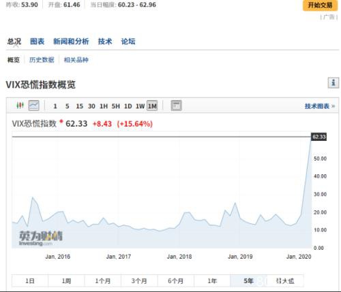Click the 昨收 53.90 value
The image size is (341, 292).
pos(29,5)
